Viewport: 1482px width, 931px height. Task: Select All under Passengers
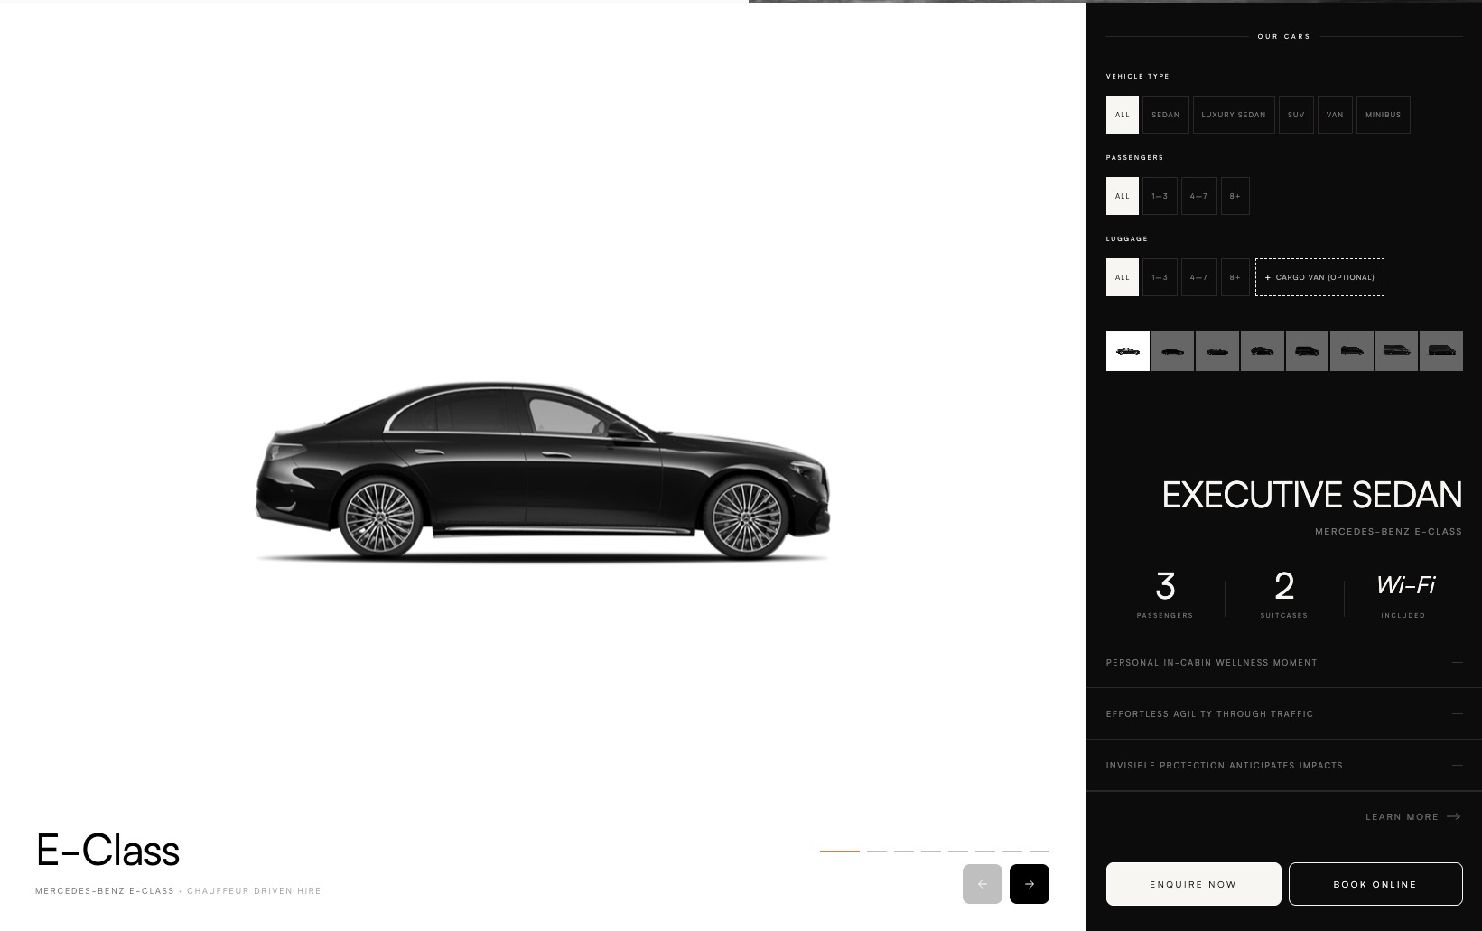[x=1123, y=196]
